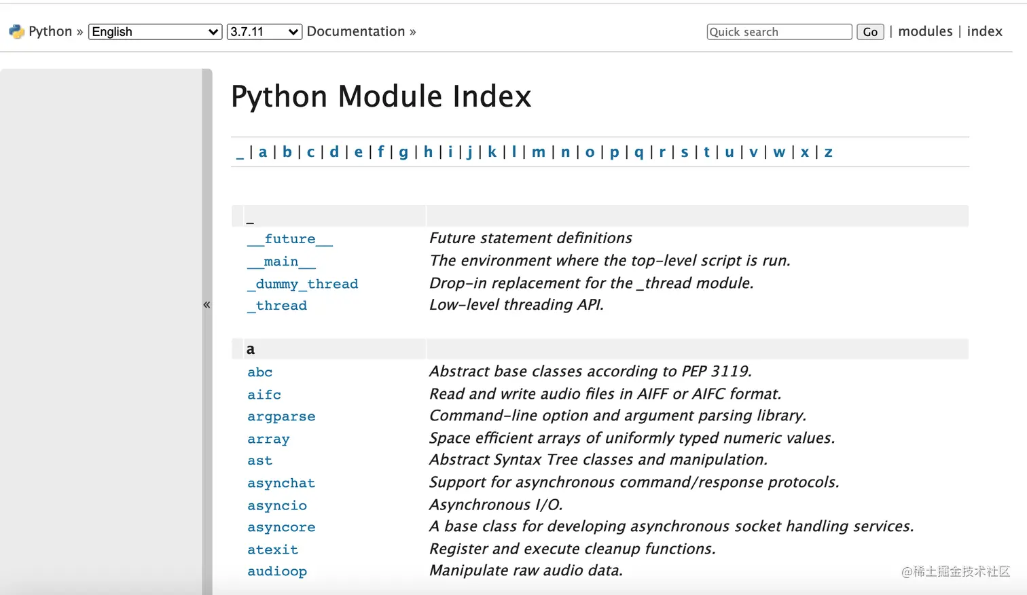Jump to letter s in alphabet index
Viewport: 1027px width, 595px height.
tap(685, 152)
